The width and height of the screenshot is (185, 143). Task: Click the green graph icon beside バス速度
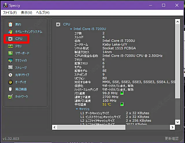pos(122,93)
